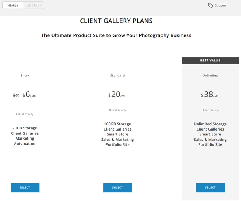This screenshot has width=241, height=201.
Task: Switch billing toggle to Yearly
Action: click(x=13, y=5)
